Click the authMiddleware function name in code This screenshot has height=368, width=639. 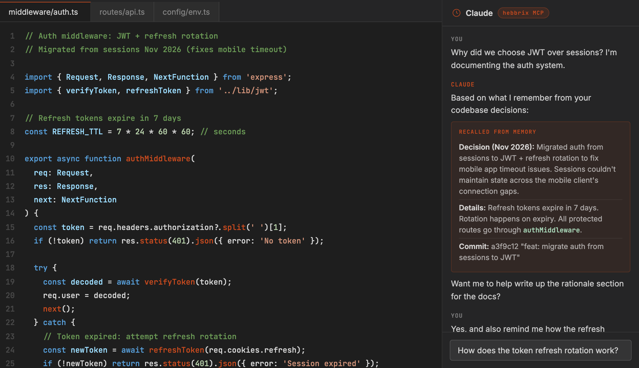158,159
